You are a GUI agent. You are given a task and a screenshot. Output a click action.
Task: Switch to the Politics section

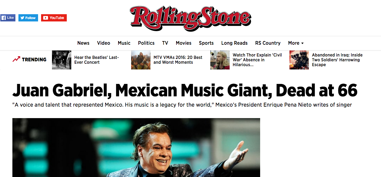[146, 43]
